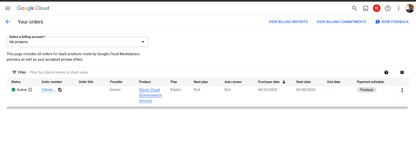Viewport: 416px width, 152px height.
Task: Copy the order number to clipboard
Action: click(x=60, y=90)
